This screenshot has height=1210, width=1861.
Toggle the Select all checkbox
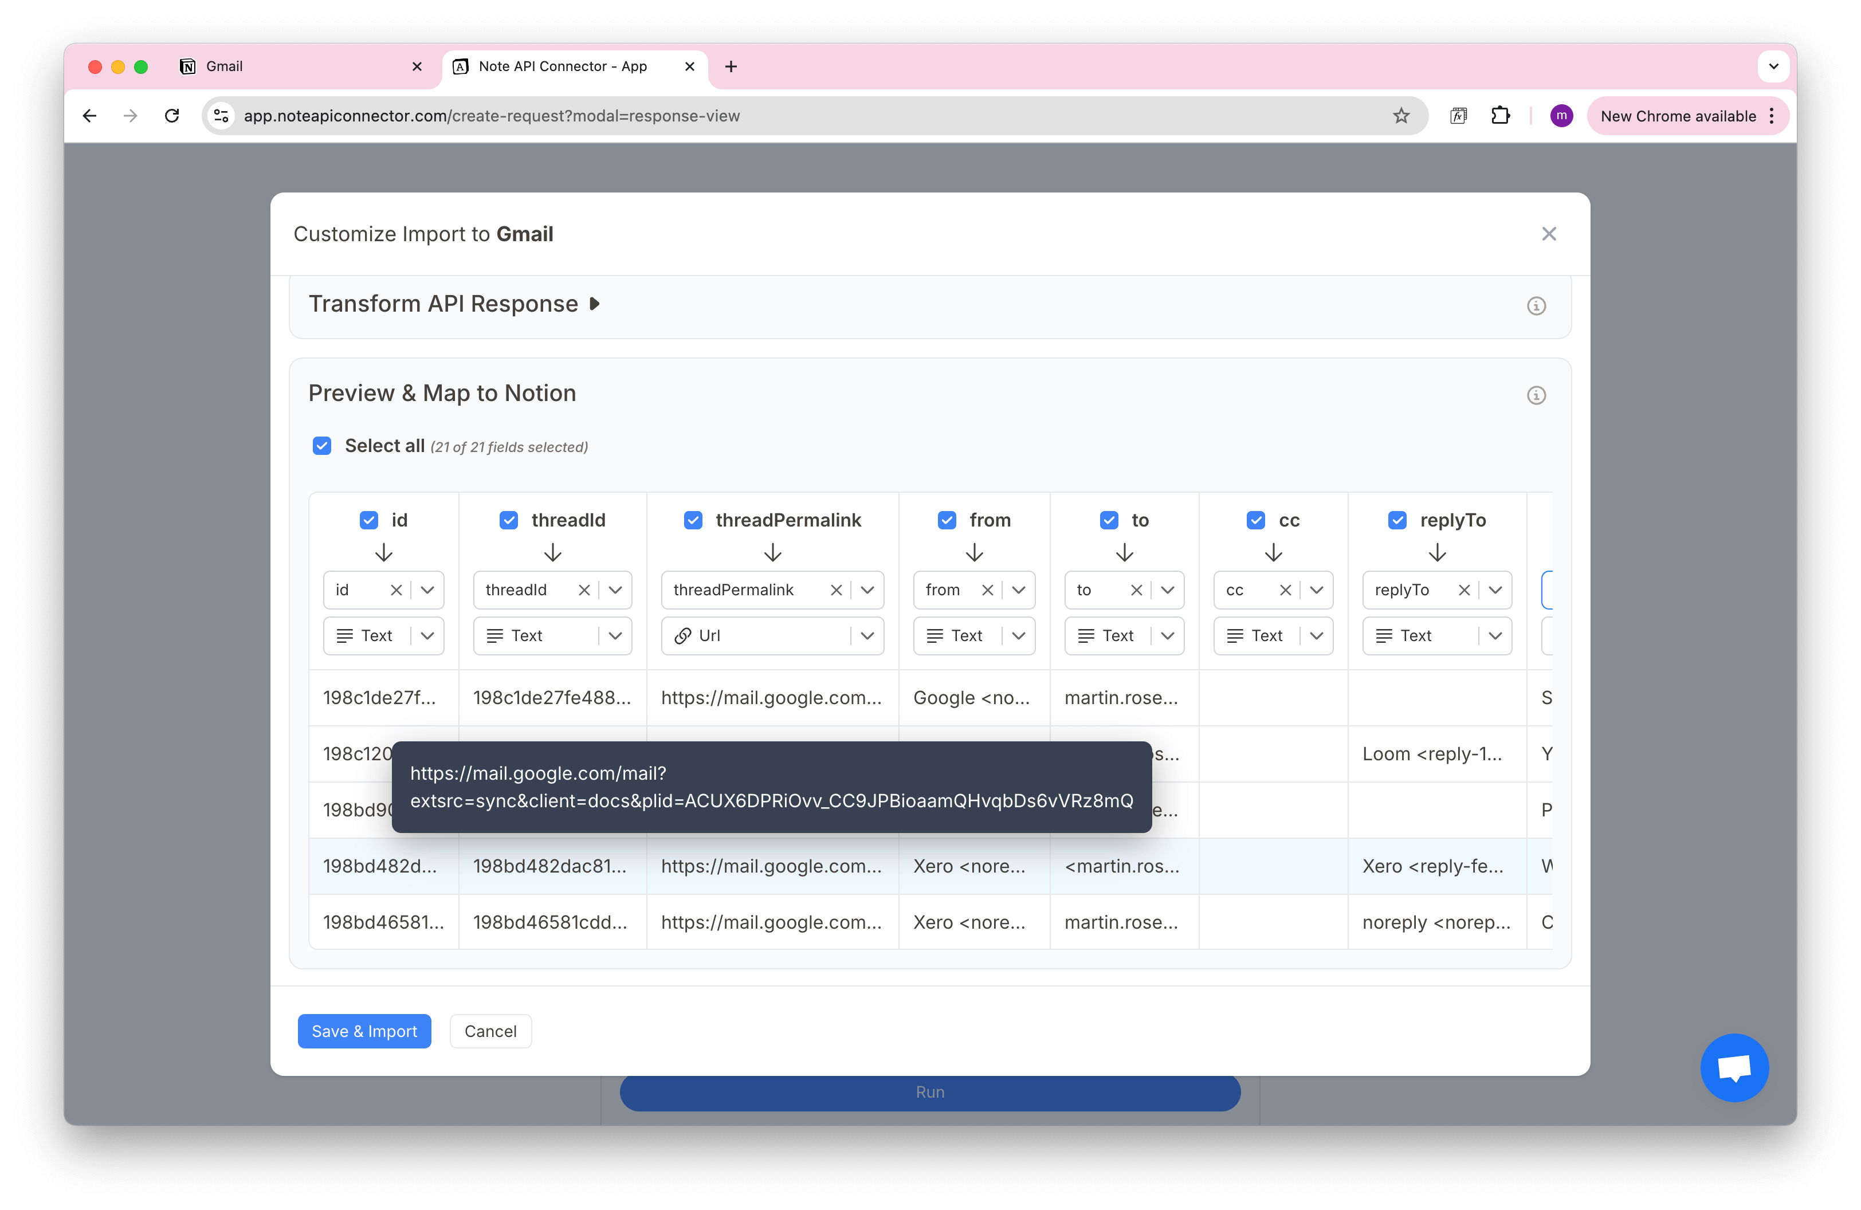[322, 446]
